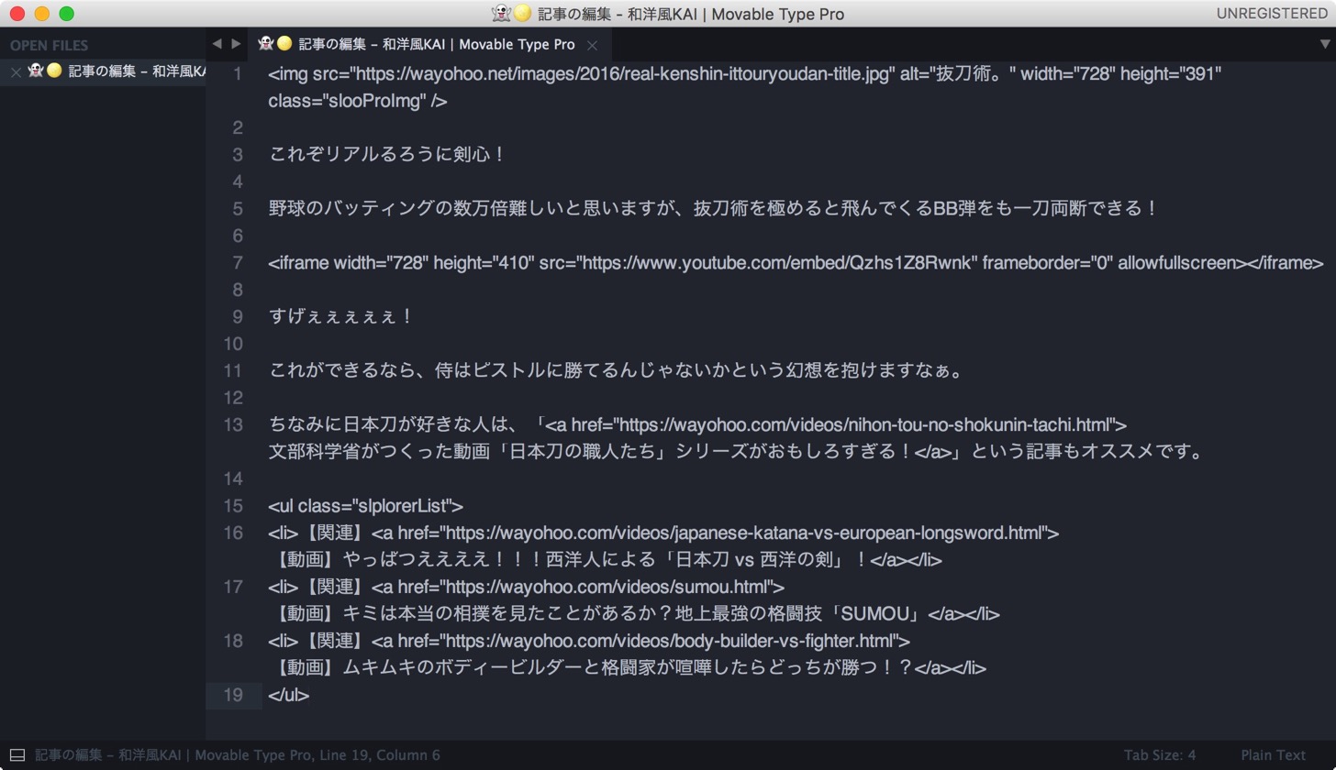This screenshot has width=1336, height=770.
Task: Click the closing </ul> tag
Action: [x=289, y=695]
